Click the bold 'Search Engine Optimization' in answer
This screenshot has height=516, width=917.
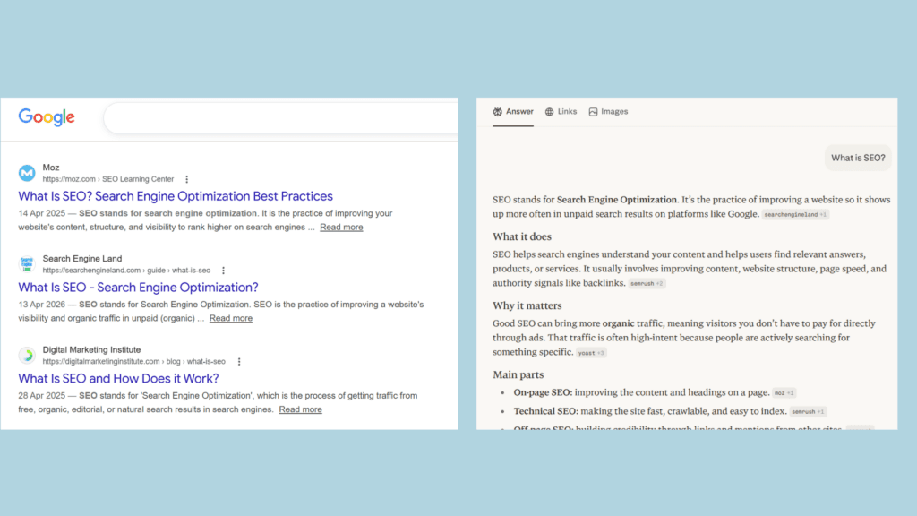(616, 200)
